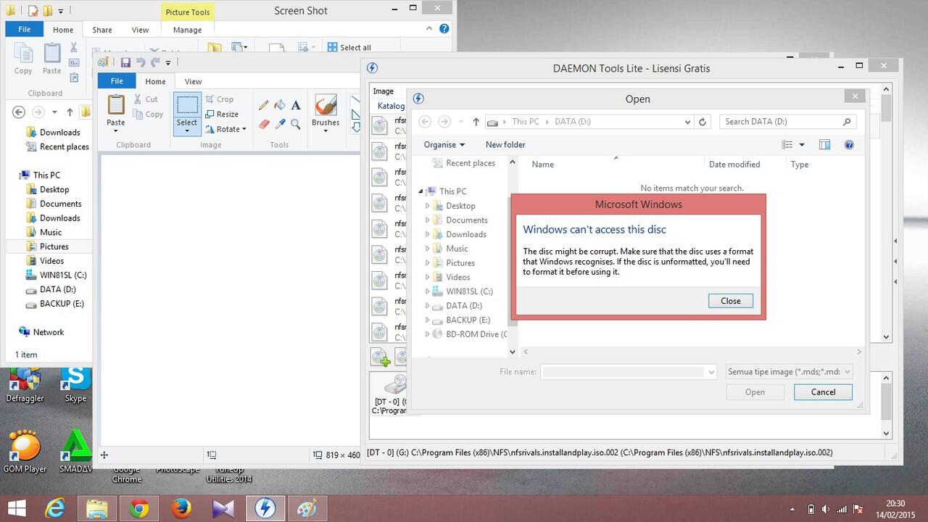
Task: Click New folder in Open dialog
Action: pos(505,144)
